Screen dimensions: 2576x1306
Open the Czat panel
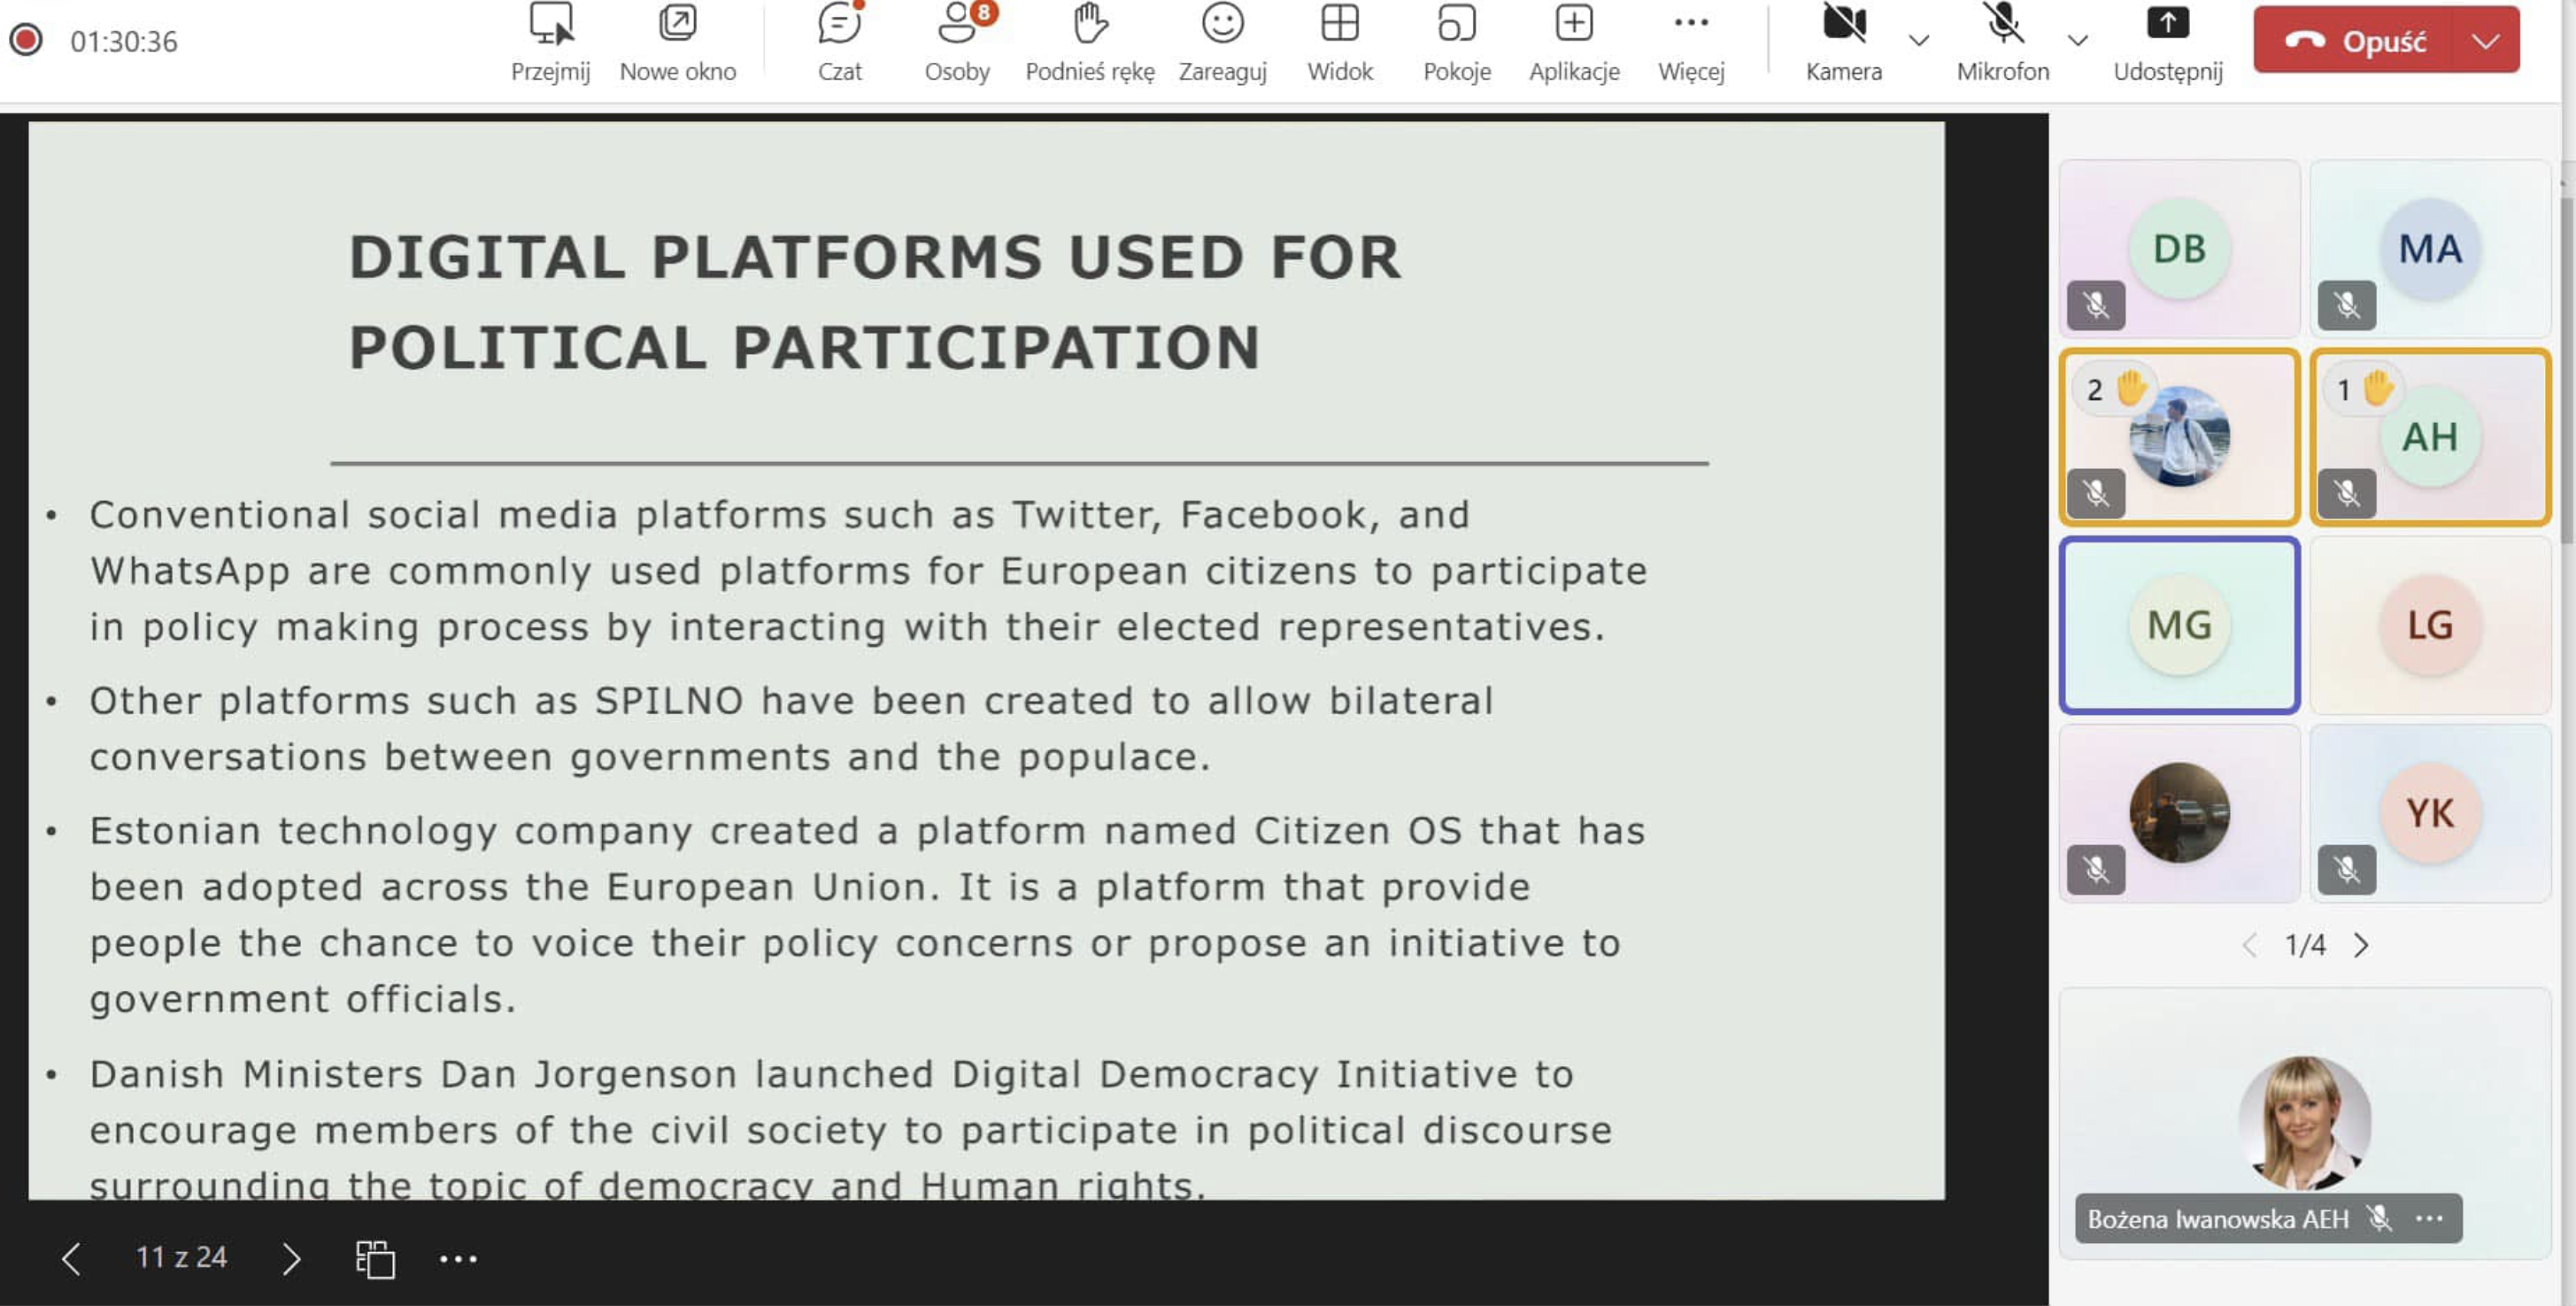[x=839, y=42]
